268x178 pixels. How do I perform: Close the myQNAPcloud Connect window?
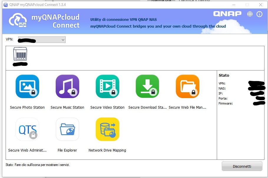(x=261, y=5)
